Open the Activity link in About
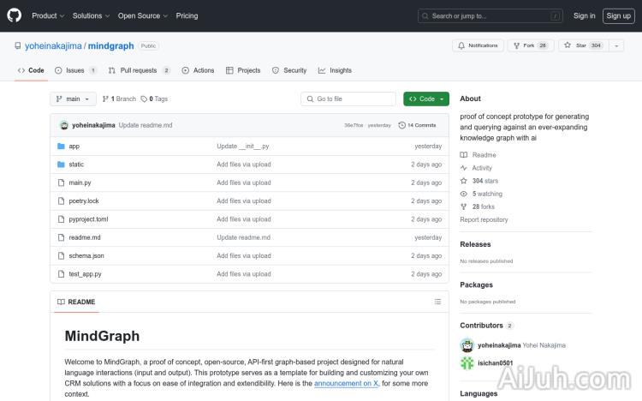Viewport: 642px width, 401px height. point(482,168)
